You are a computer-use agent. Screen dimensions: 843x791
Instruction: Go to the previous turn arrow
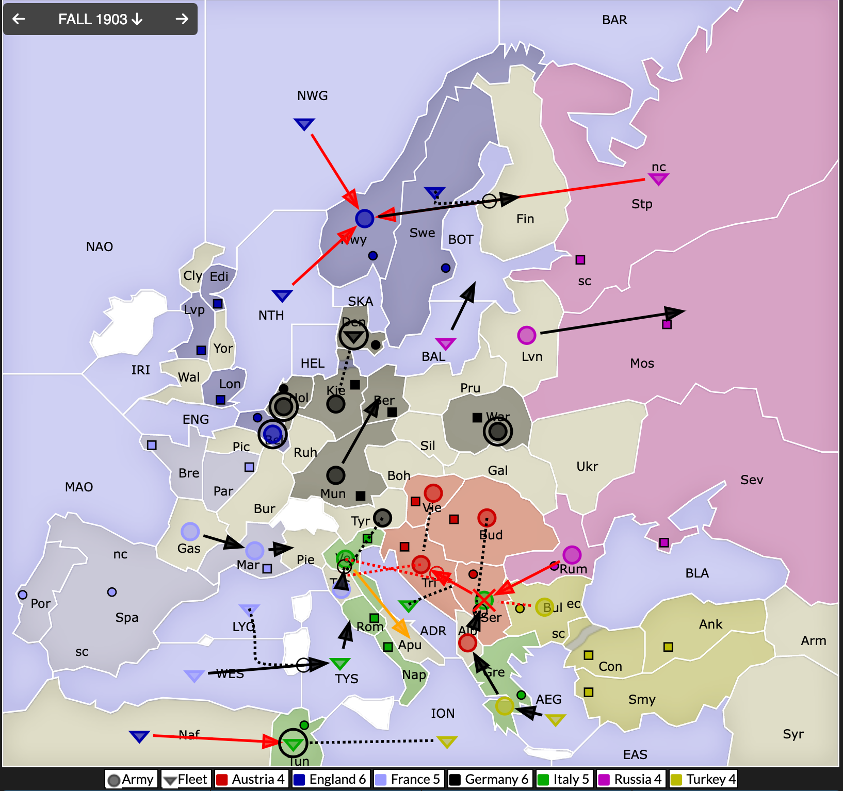pos(19,19)
